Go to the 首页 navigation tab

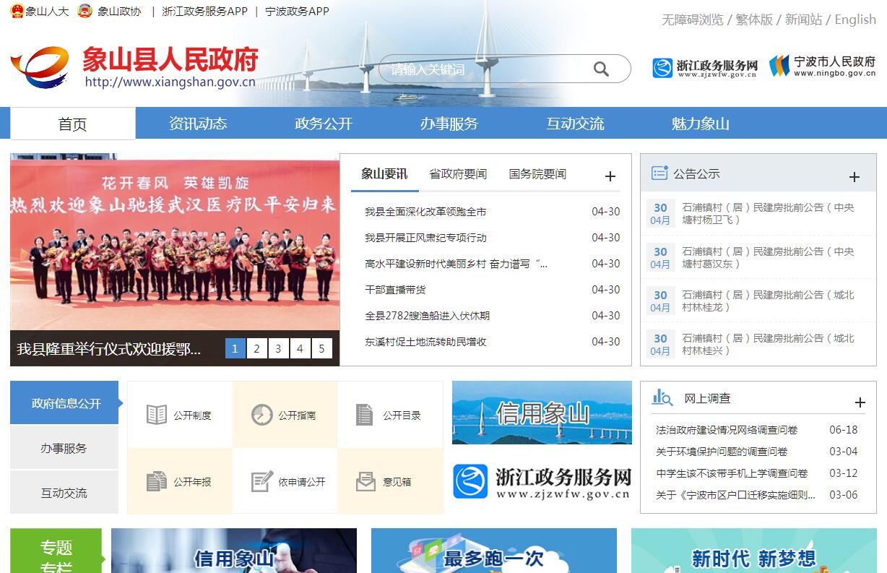pos(72,124)
